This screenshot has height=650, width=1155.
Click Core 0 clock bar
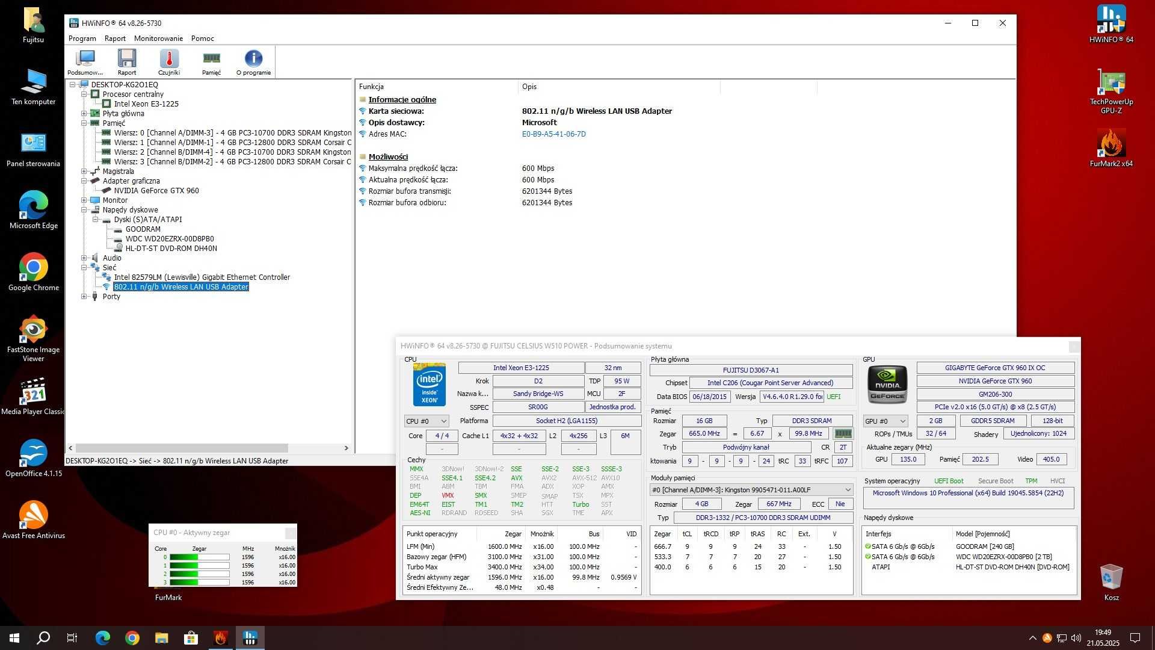click(200, 557)
